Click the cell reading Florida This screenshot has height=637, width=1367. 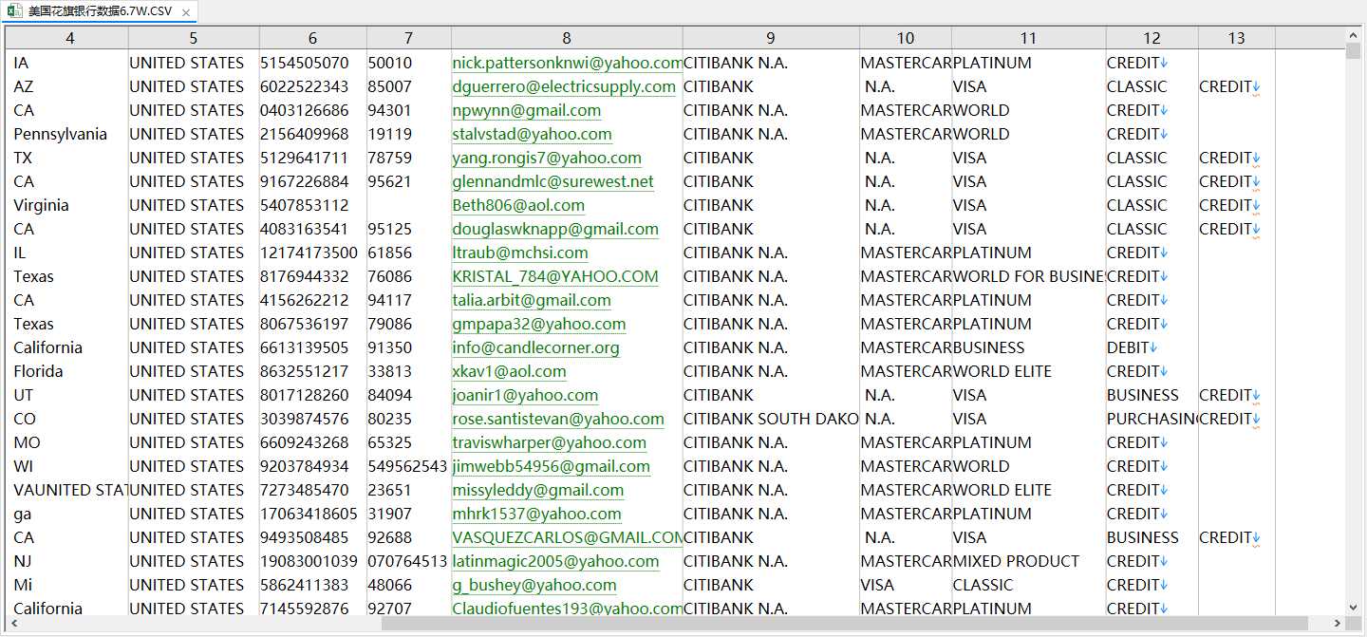point(39,371)
